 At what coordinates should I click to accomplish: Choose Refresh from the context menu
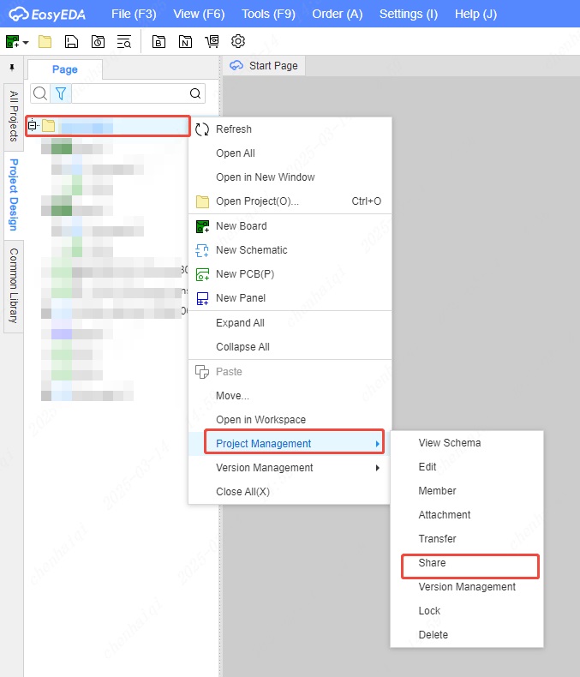click(233, 129)
